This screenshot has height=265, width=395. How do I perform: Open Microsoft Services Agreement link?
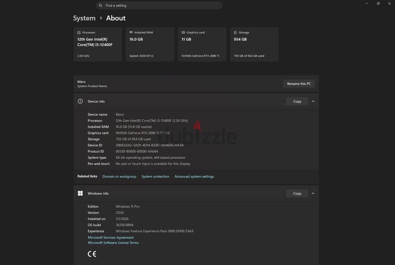pyautogui.click(x=111, y=238)
